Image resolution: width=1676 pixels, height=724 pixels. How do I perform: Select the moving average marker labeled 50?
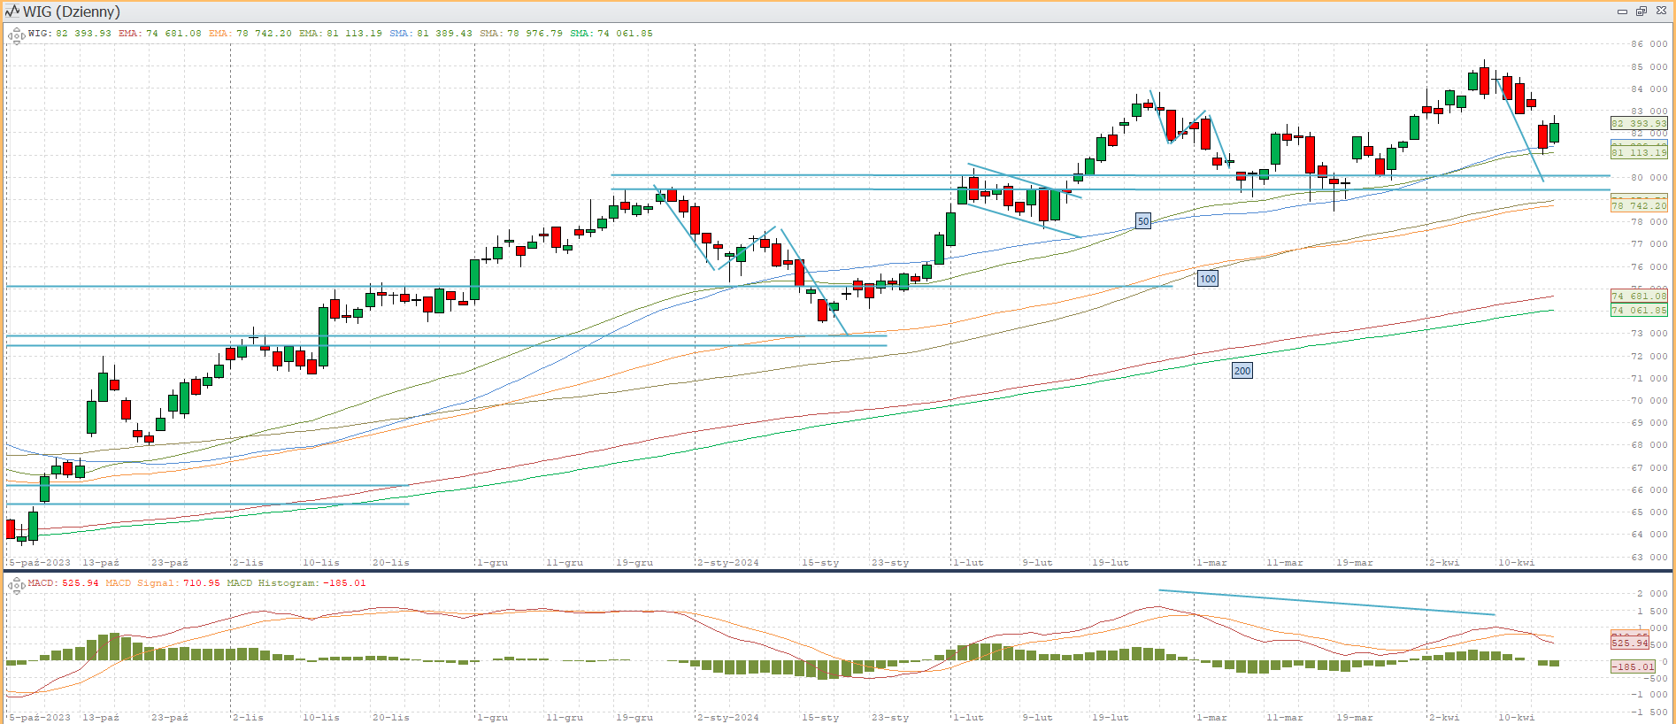1143,221
